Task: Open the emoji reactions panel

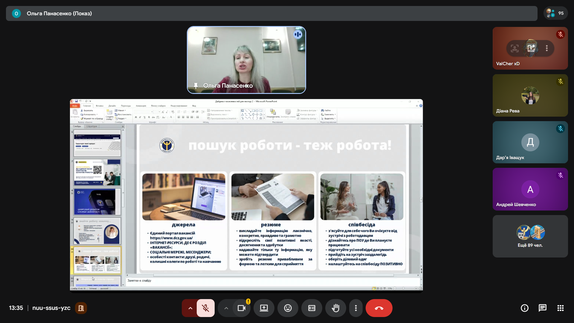Action: click(288, 308)
